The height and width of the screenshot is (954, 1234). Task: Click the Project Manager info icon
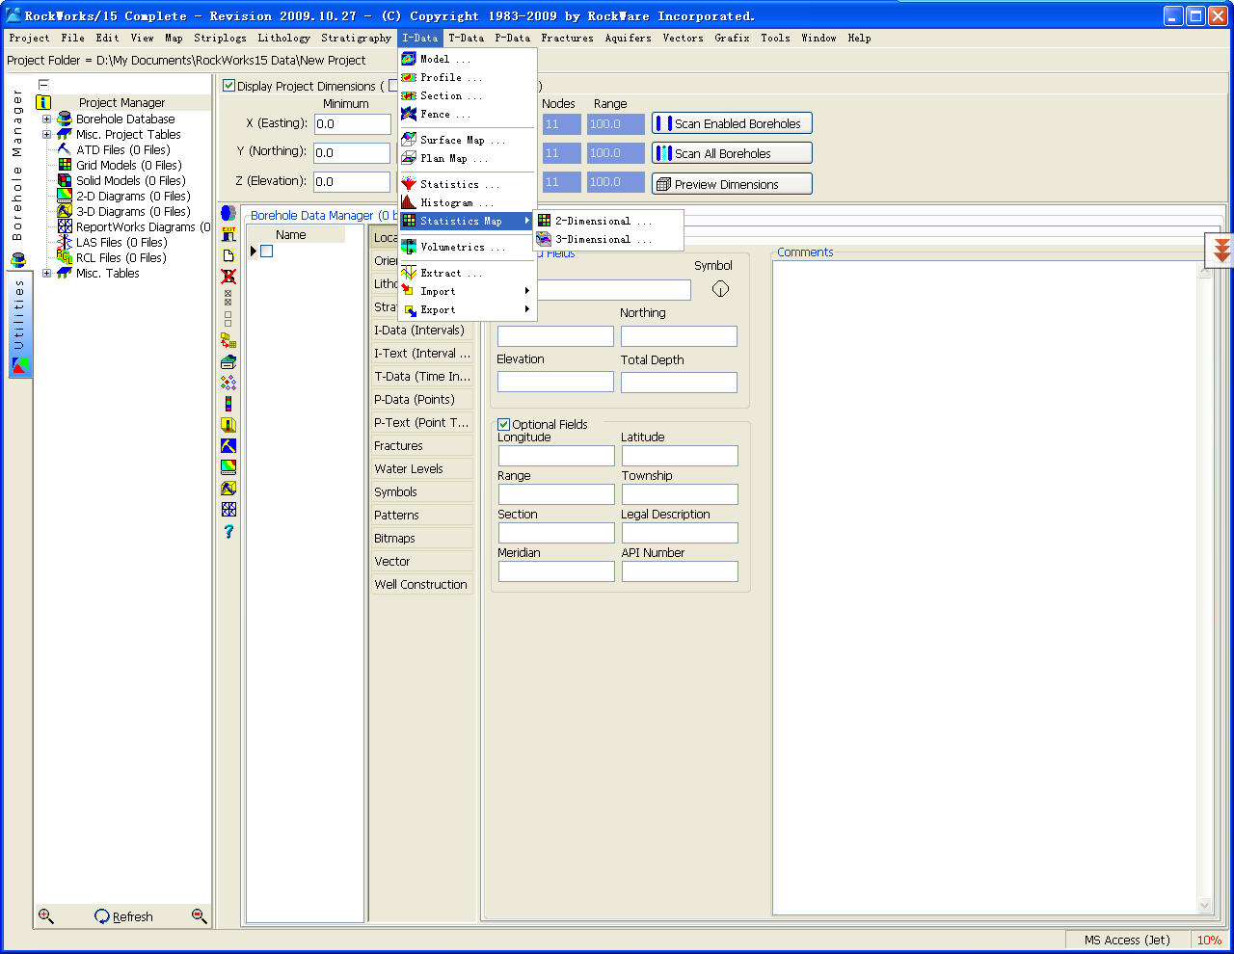43,102
